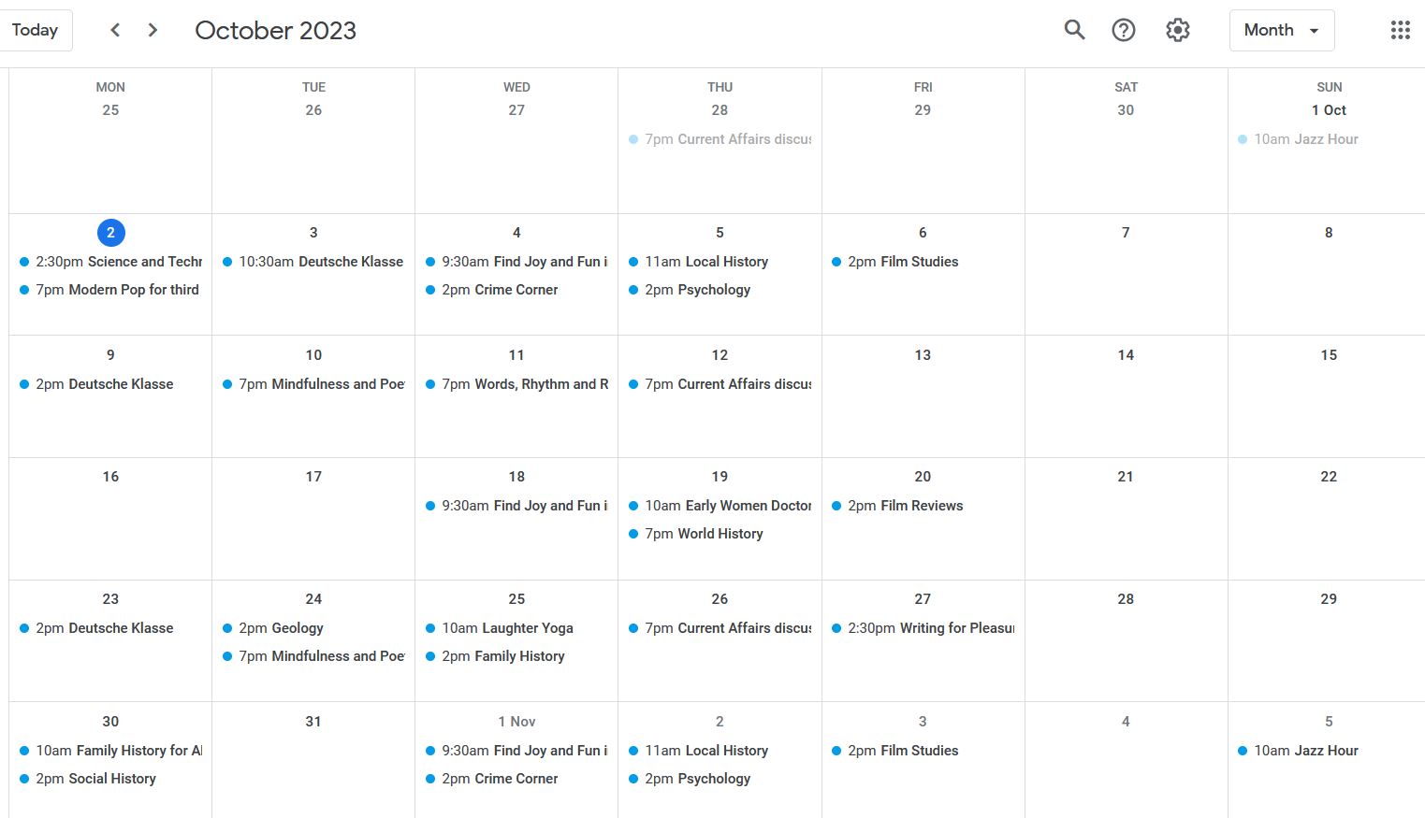Jump to today using the Today button
Screen dimensions: 1425x818
[x=36, y=29]
